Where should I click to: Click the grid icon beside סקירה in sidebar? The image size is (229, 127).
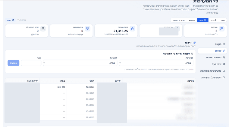point(224,44)
